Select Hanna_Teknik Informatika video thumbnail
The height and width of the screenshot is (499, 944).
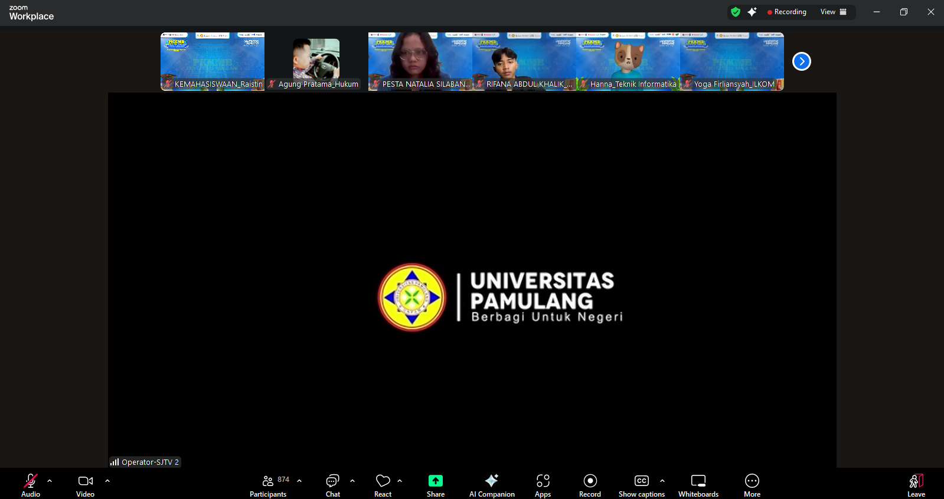(x=628, y=61)
